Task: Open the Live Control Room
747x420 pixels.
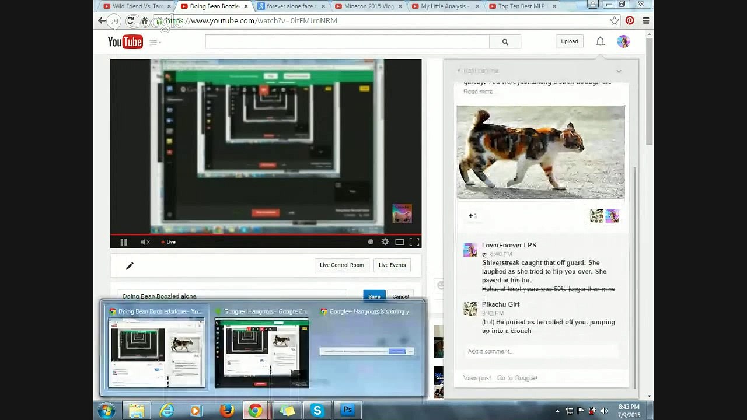Action: pyautogui.click(x=342, y=265)
